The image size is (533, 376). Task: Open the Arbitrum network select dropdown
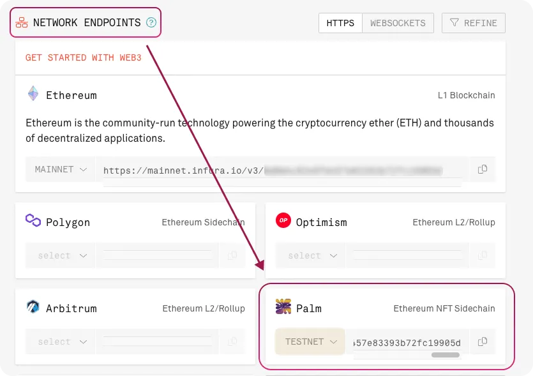coord(61,342)
